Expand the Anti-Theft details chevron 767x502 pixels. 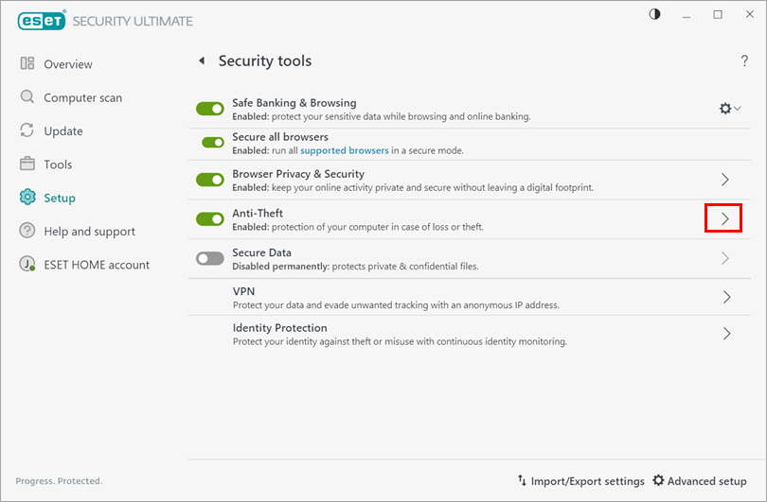tap(723, 219)
